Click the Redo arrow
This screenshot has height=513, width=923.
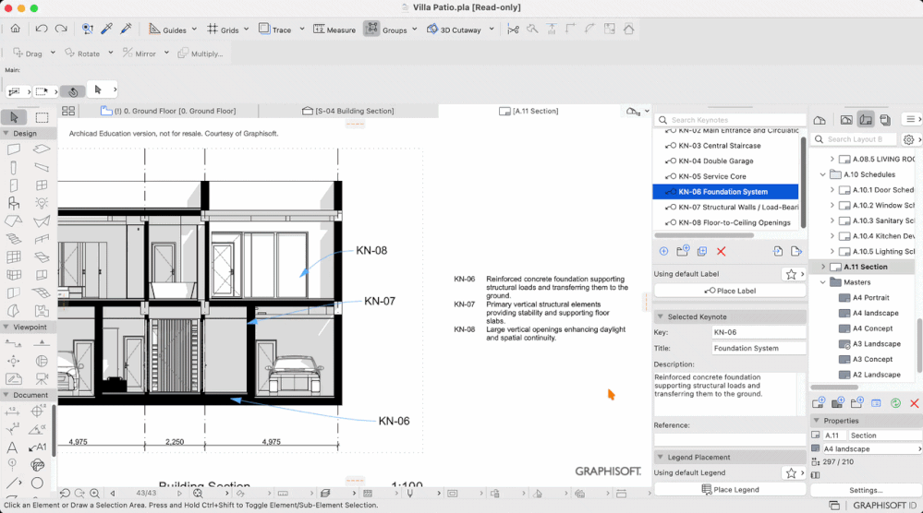(x=61, y=29)
